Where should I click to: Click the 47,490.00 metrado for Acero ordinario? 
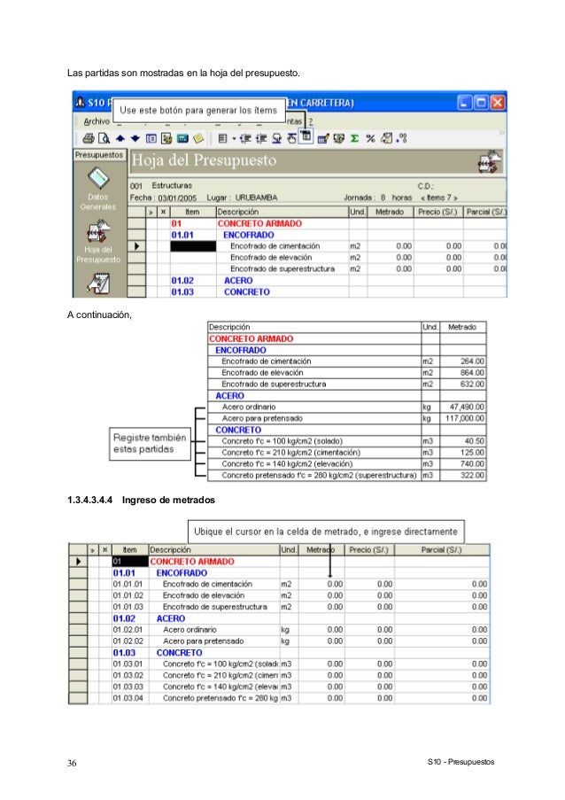click(x=462, y=408)
